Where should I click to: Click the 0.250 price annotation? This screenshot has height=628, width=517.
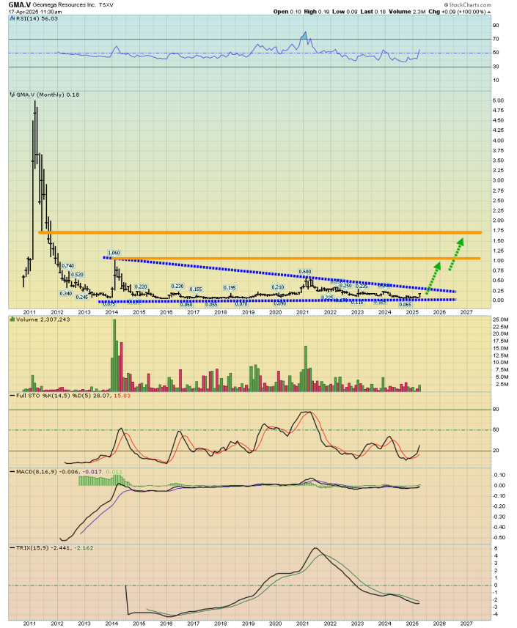(345, 285)
